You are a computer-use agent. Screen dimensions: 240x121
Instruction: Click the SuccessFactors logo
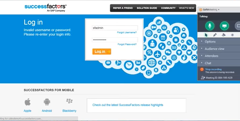[x=45, y=8]
